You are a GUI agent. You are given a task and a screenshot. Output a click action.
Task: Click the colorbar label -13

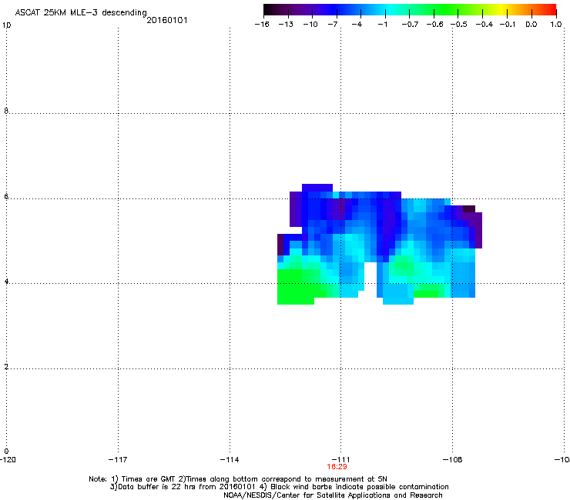286,25
